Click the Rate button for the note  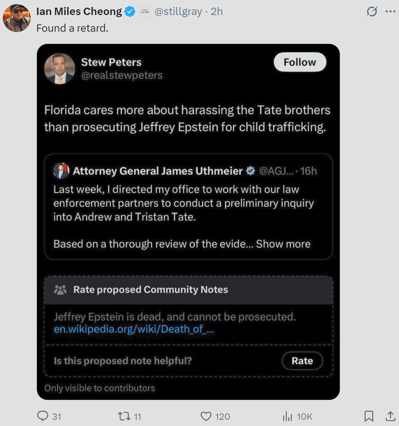[302, 361]
